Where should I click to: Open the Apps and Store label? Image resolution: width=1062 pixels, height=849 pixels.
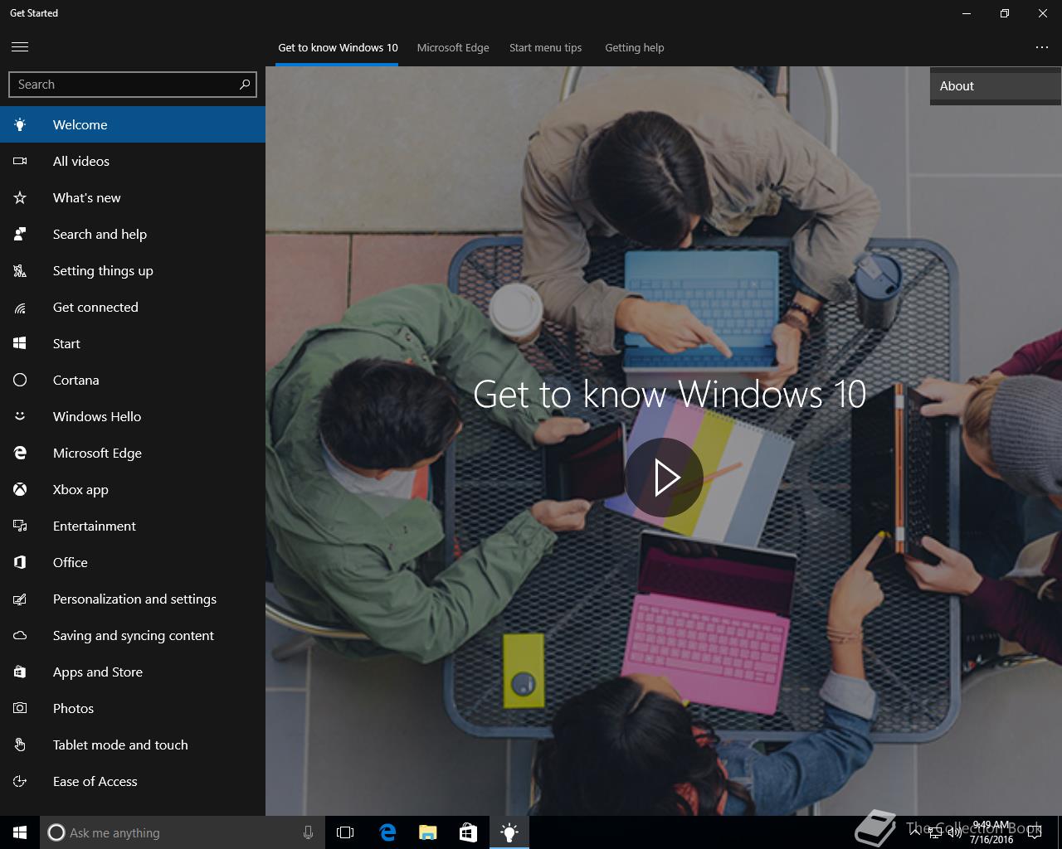click(x=98, y=672)
